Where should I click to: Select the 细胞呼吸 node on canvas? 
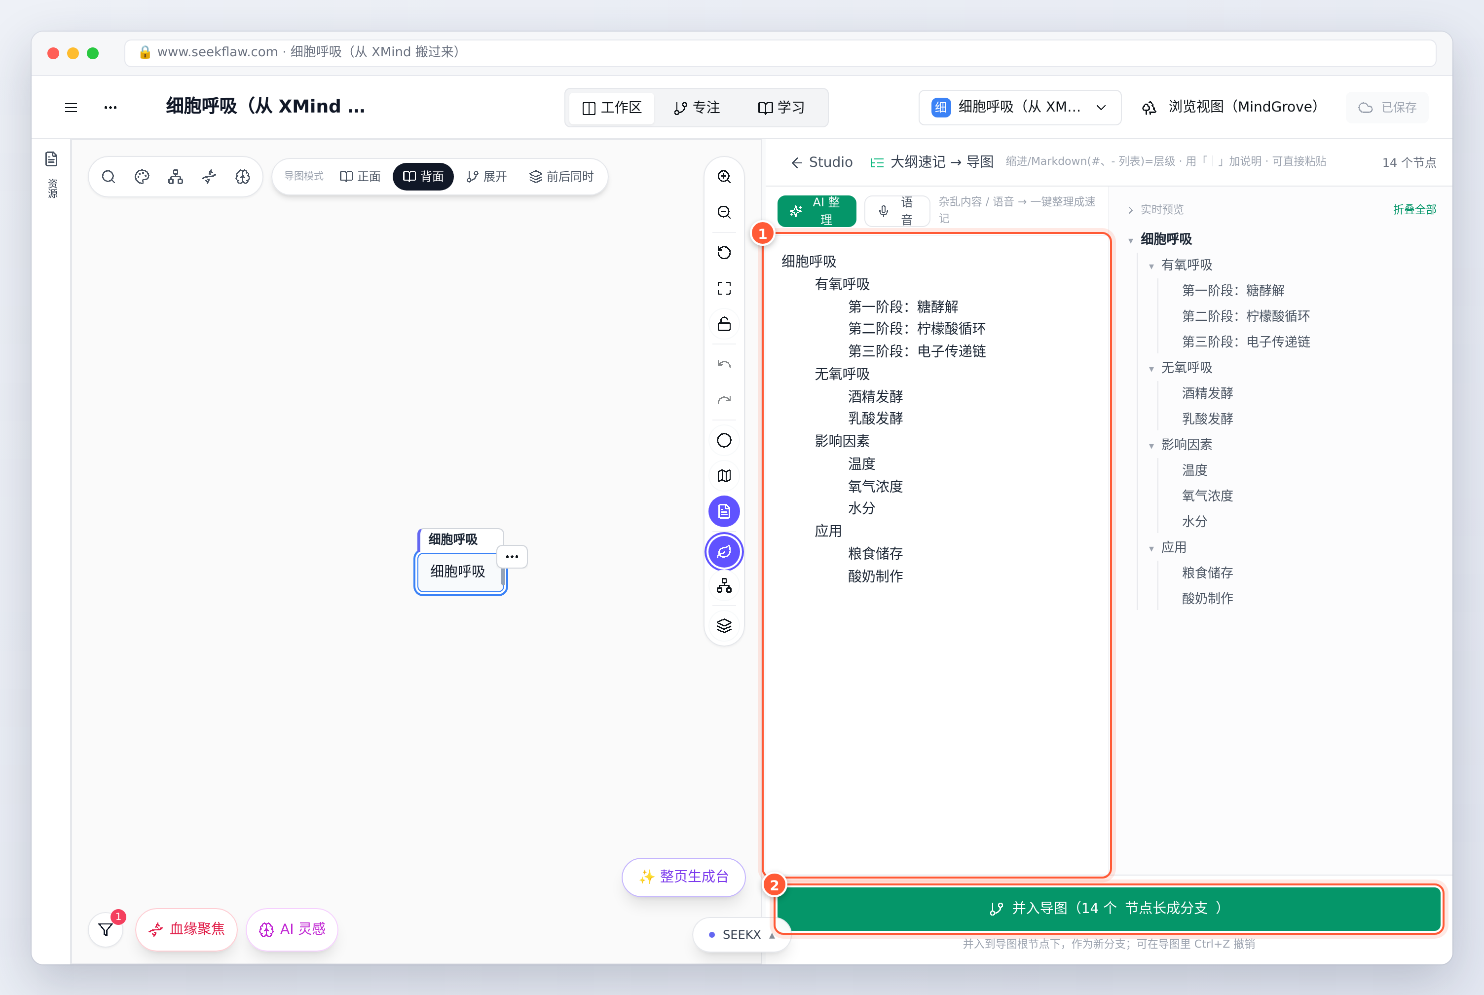pos(460,572)
